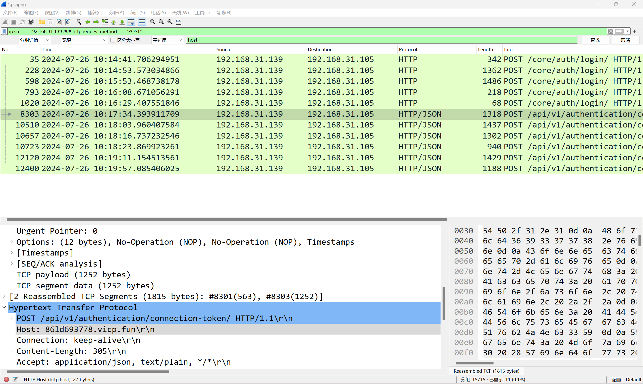
Task: Sort by the Source column header
Action: 260,49
